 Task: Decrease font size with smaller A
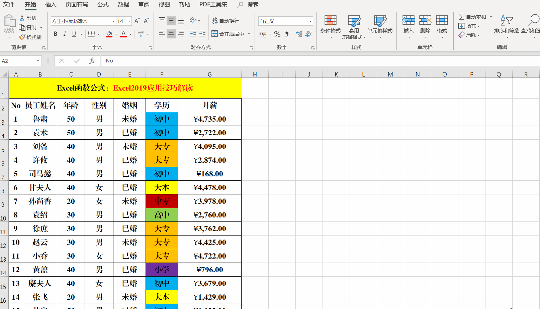click(146, 21)
